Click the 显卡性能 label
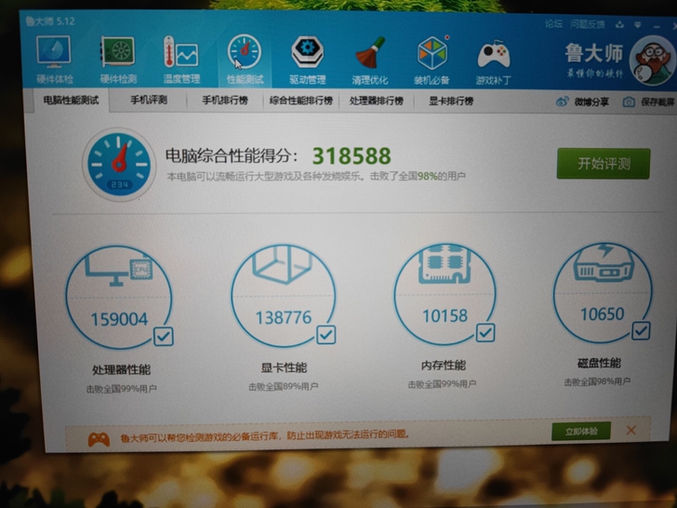The height and width of the screenshot is (508, 677). 284,368
